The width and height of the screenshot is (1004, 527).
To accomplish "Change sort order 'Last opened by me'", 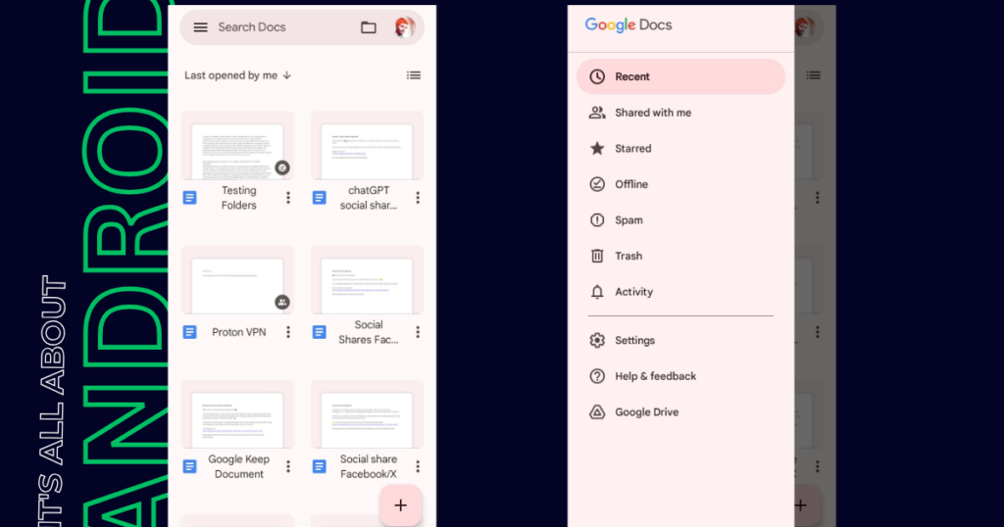I will 237,75.
